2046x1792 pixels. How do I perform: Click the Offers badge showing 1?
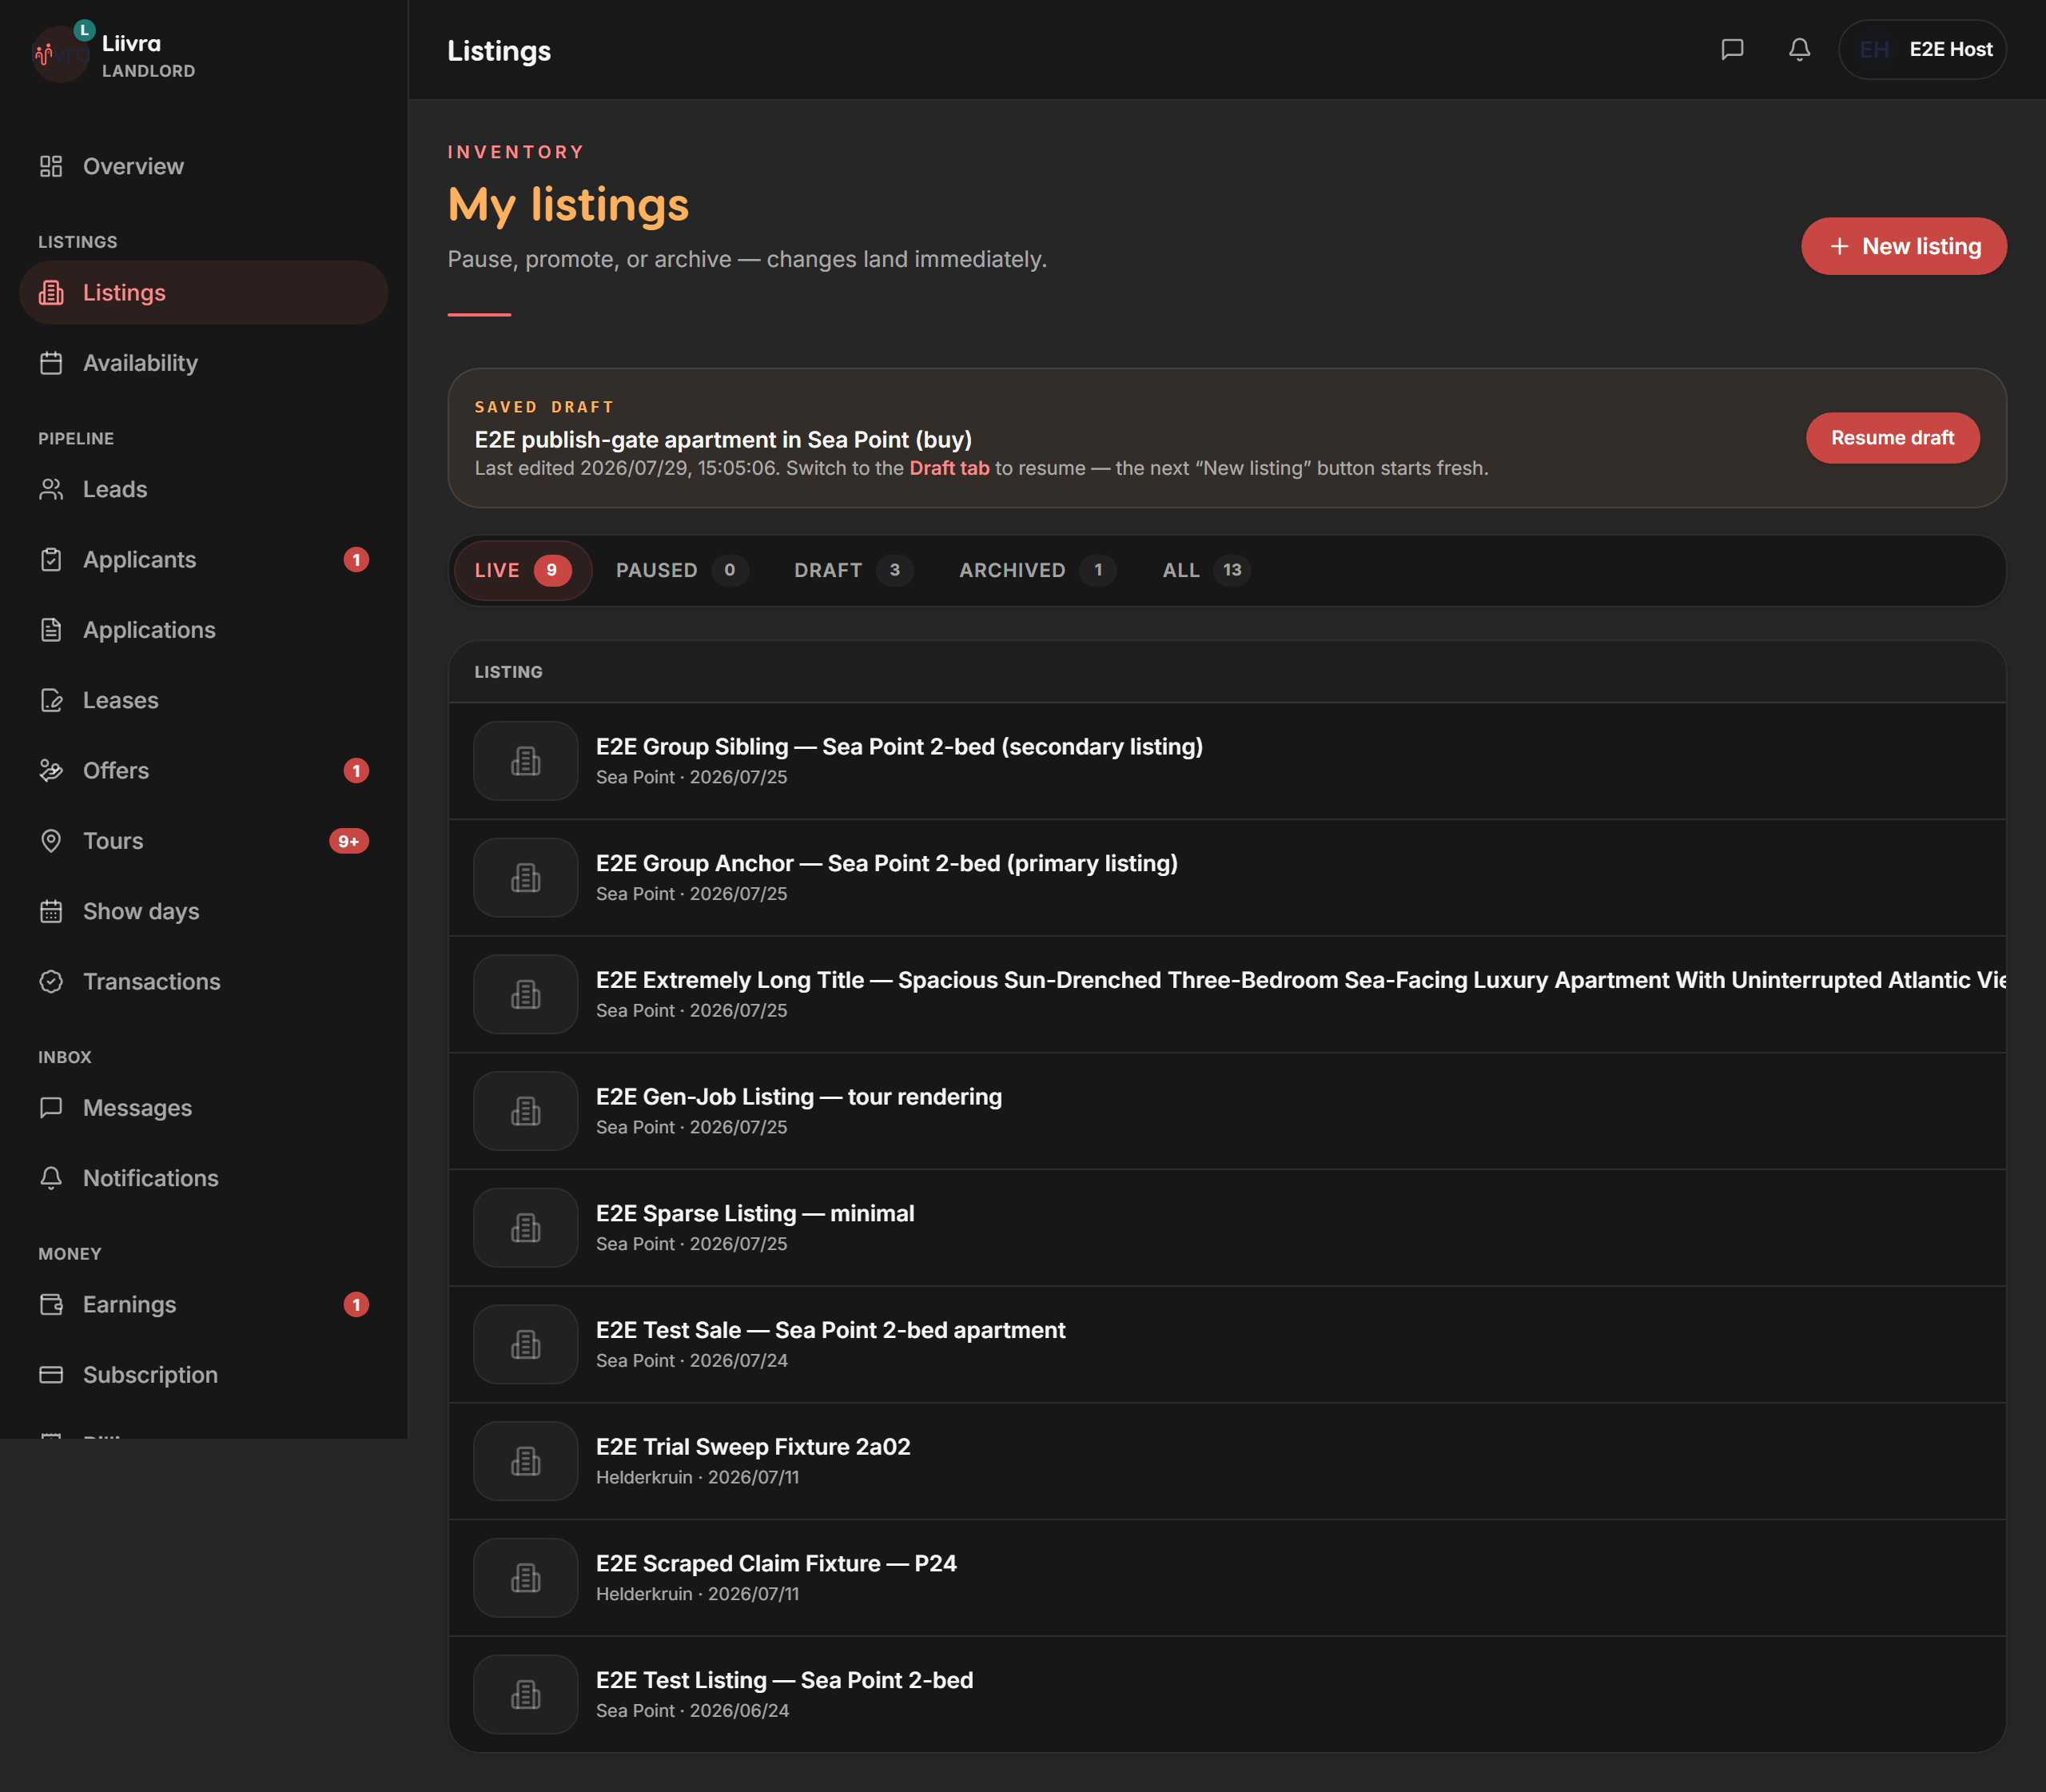pyautogui.click(x=356, y=770)
